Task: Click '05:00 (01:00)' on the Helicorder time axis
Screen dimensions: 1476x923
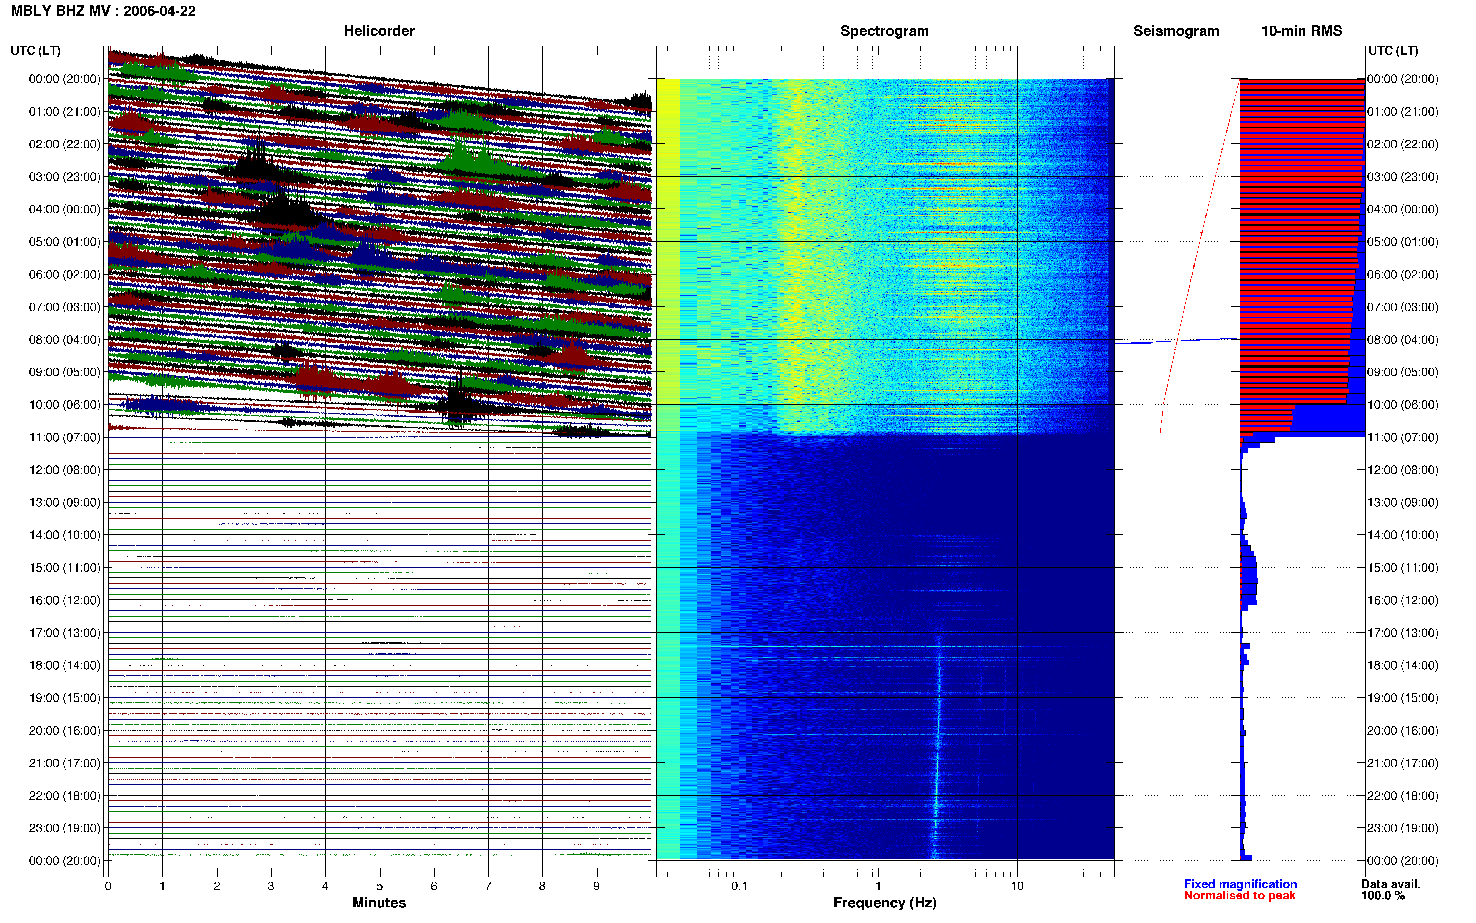Action: pos(65,242)
